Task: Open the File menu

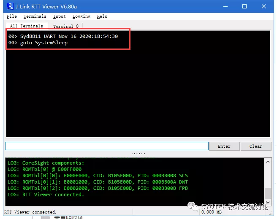Action: [12, 16]
